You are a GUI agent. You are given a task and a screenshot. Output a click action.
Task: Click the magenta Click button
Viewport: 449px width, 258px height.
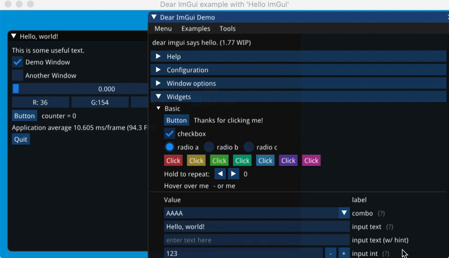click(311, 160)
